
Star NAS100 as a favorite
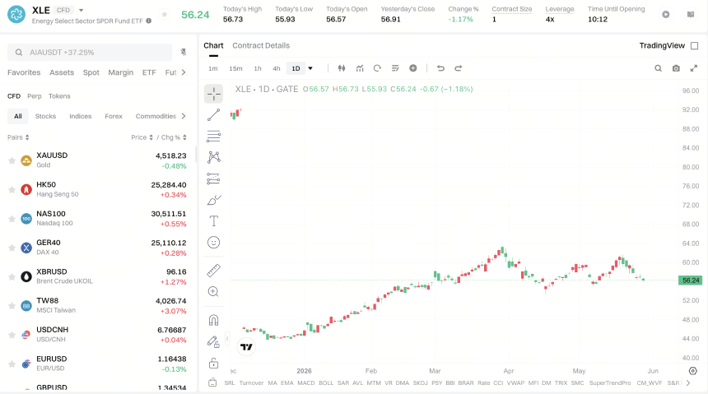pos(12,219)
